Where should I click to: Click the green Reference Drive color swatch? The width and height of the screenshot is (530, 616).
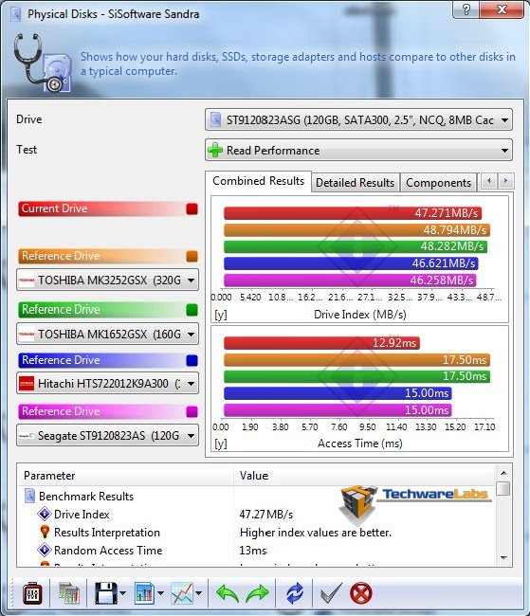[x=192, y=310]
